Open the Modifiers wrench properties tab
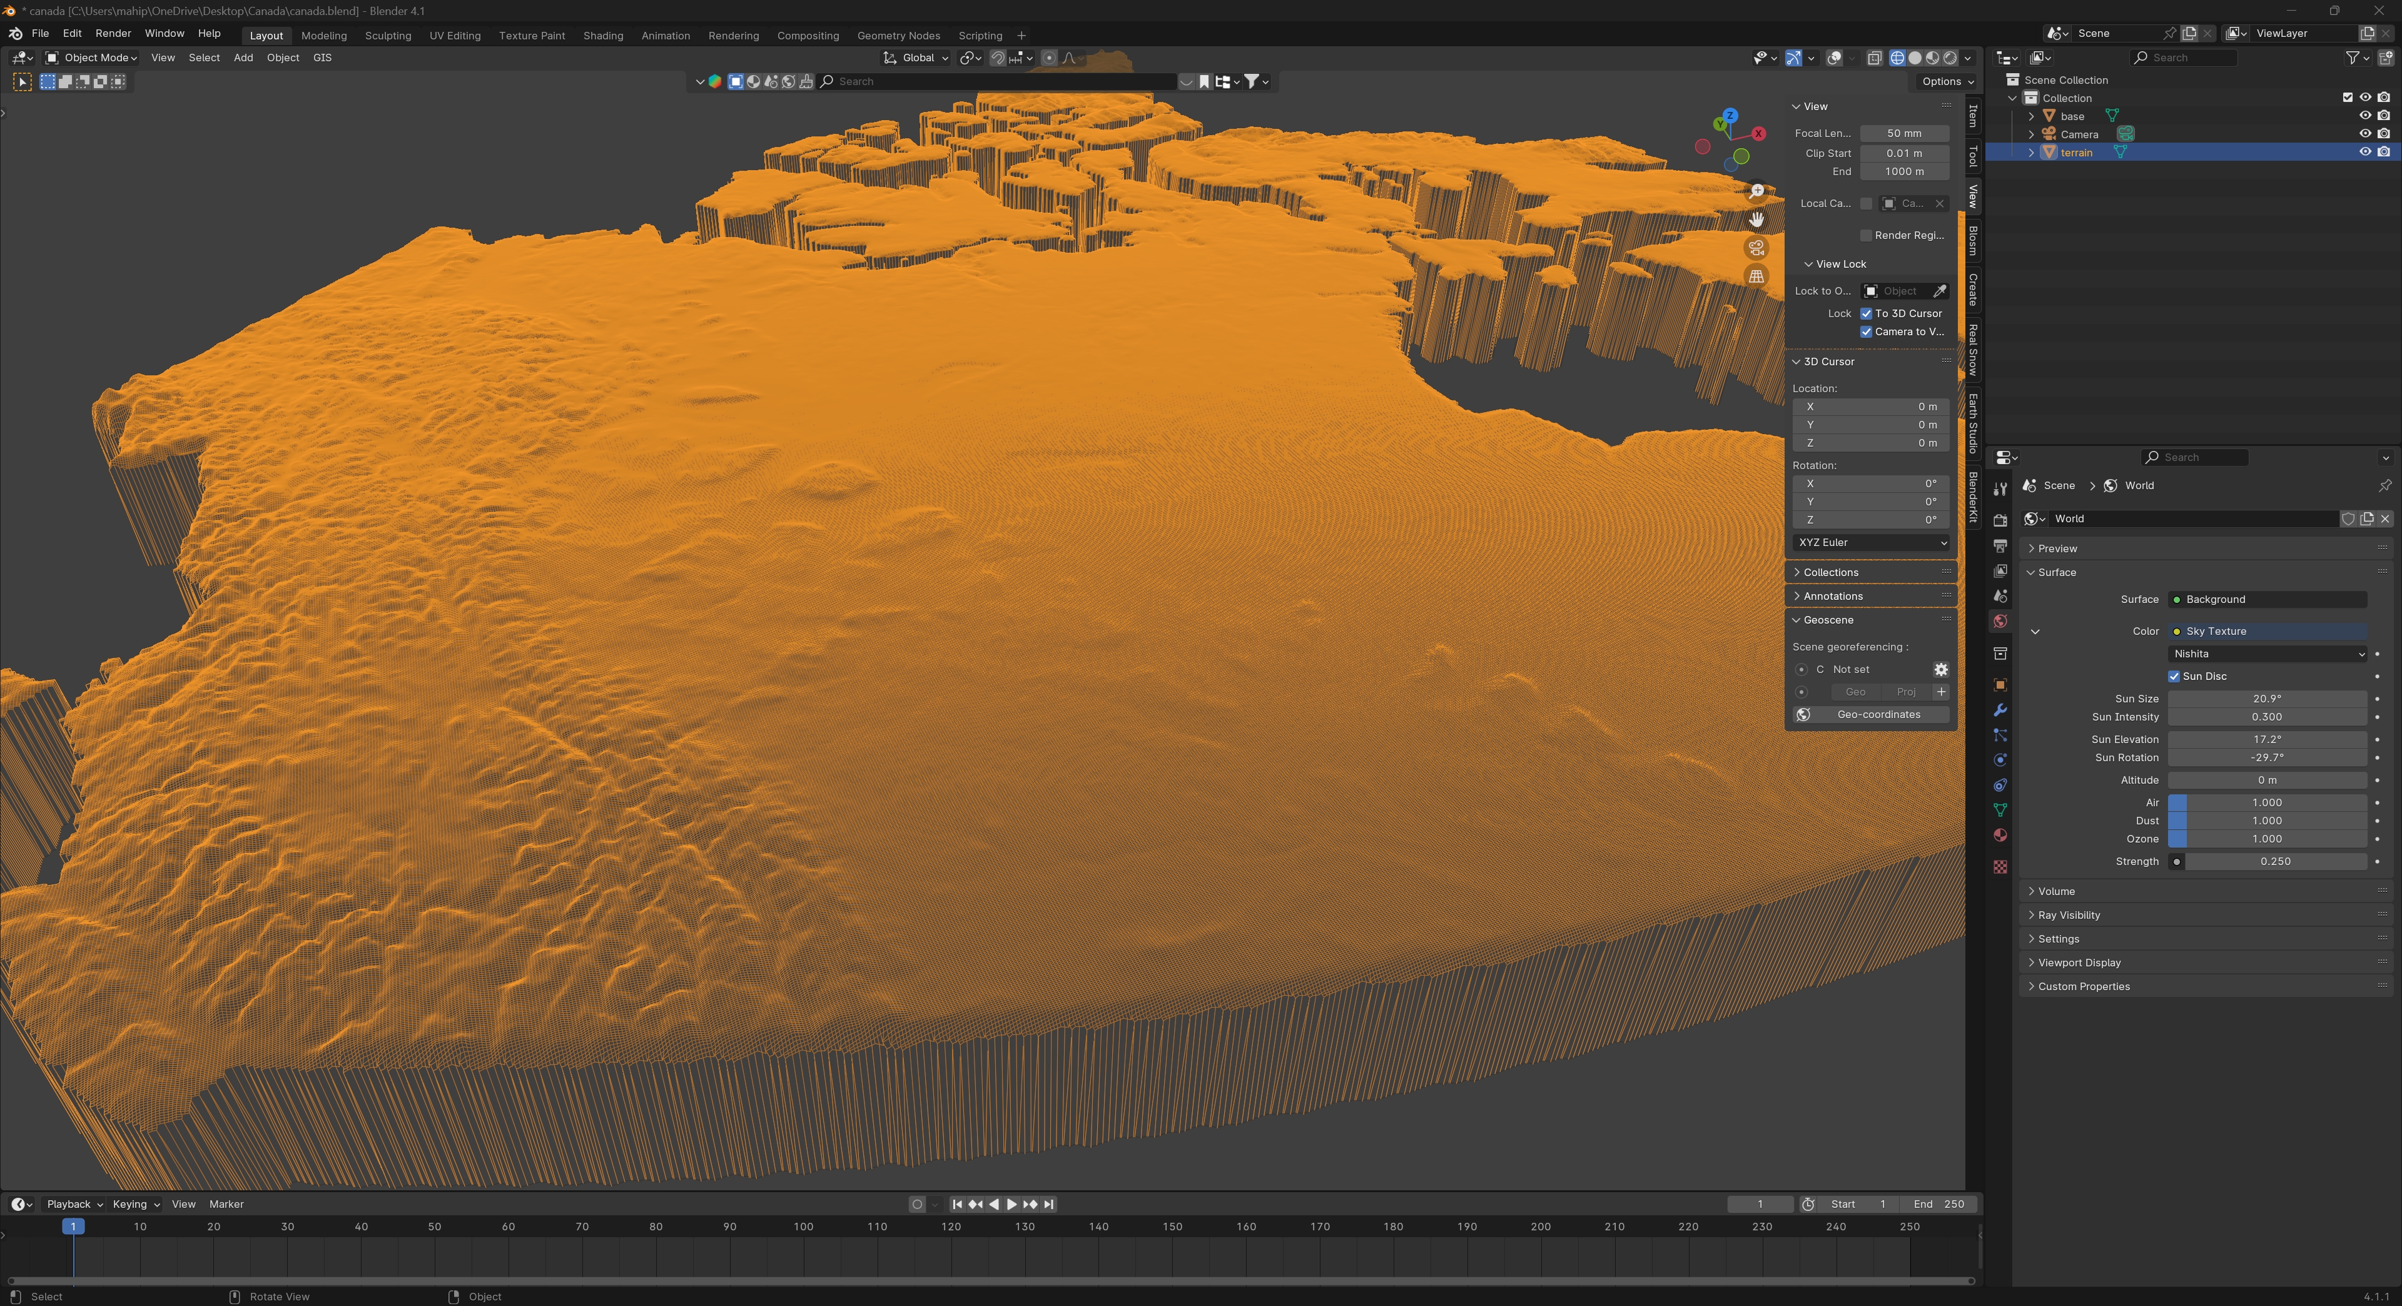Screen dimensions: 2402x1306 tap(2000, 711)
